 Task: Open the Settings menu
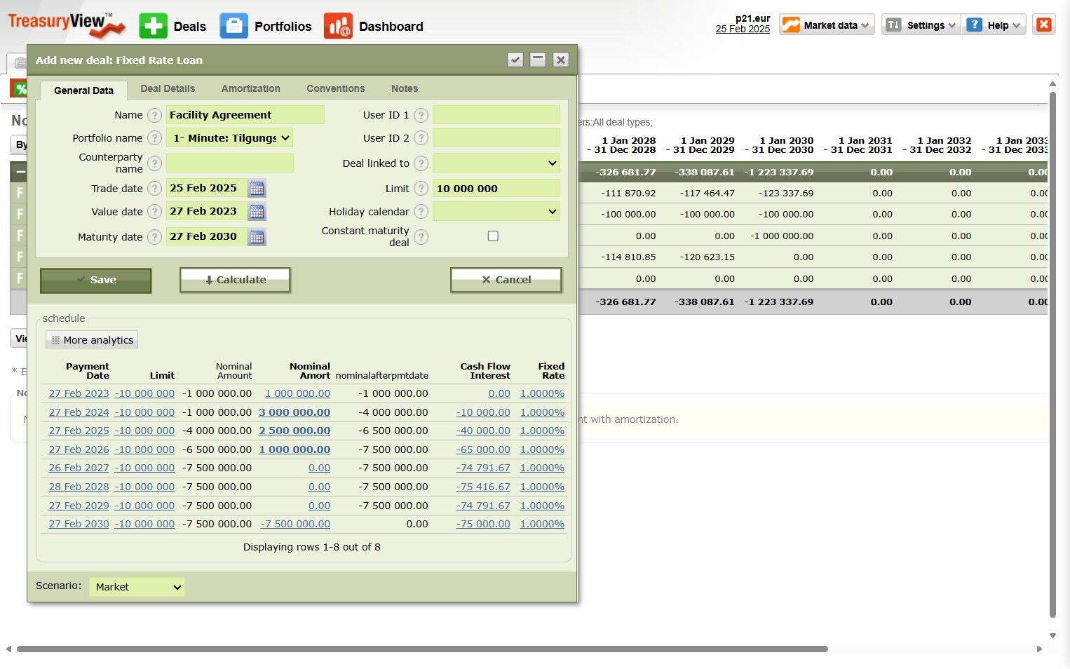pyautogui.click(x=921, y=25)
